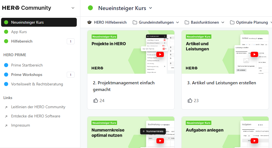Click the Prime Workshops notification badge 1
The height and width of the screenshot is (148, 272).
coord(71,75)
